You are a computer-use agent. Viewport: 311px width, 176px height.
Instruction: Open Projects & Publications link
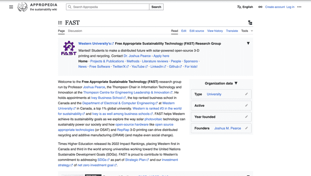pos(107,62)
